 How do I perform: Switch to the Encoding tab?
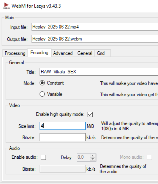click(x=39, y=53)
